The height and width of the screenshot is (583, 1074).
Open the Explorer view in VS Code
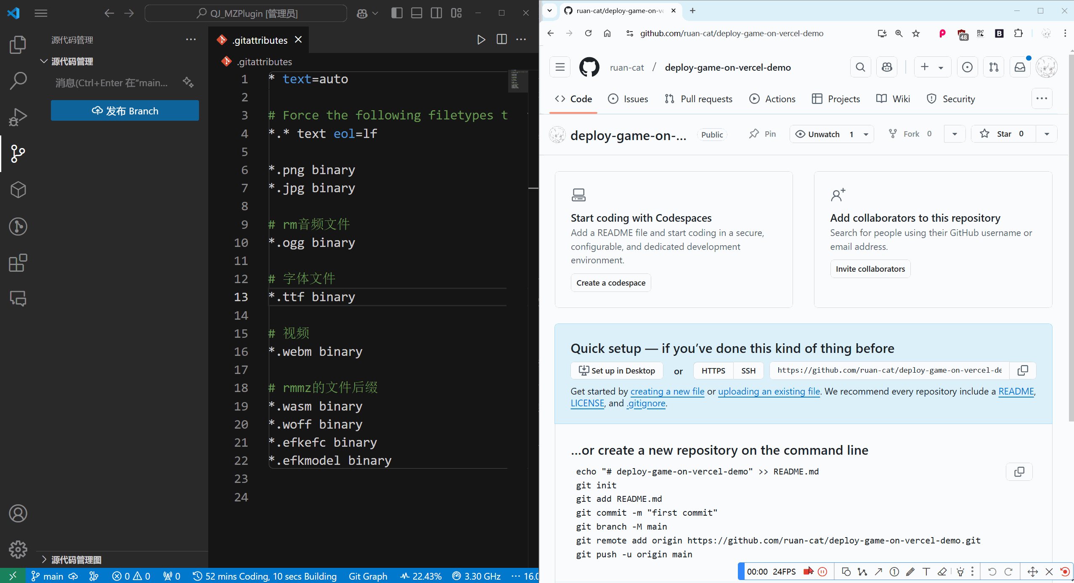click(x=18, y=45)
